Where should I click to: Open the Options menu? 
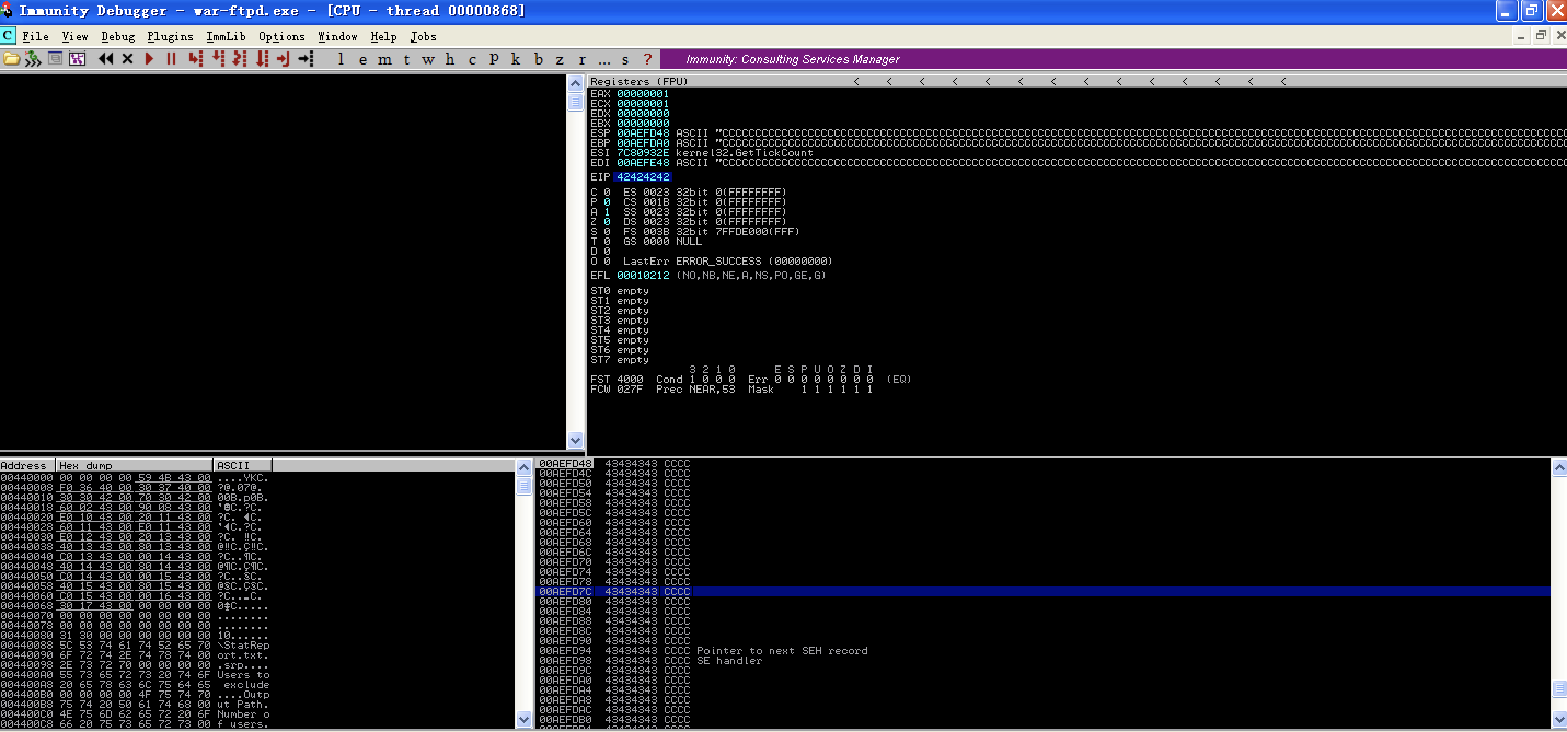pos(281,37)
